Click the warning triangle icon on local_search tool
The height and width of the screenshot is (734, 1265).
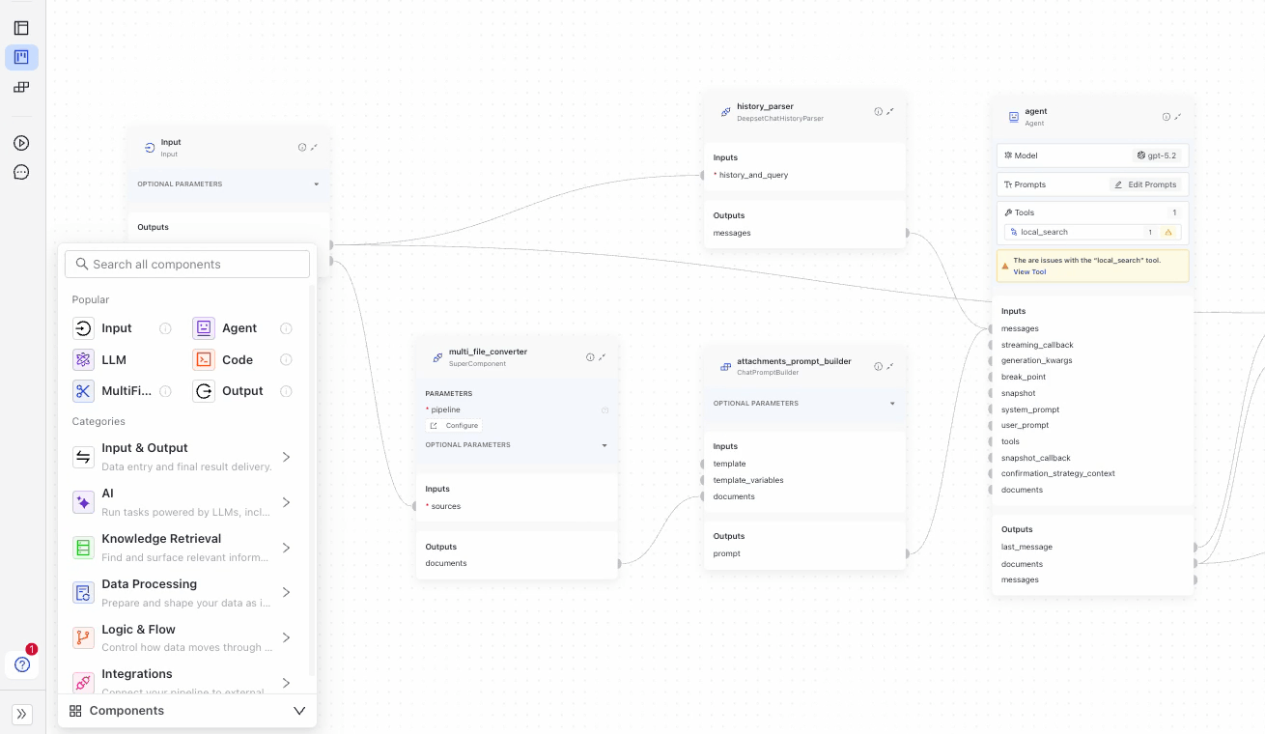1167,232
